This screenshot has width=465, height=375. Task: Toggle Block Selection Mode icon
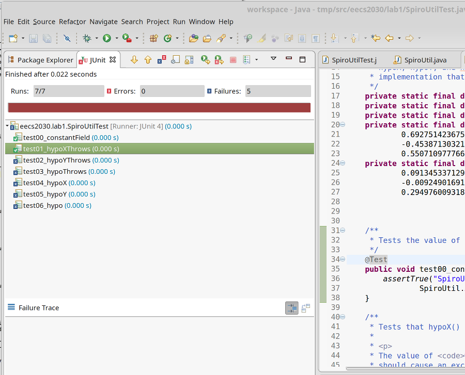click(x=302, y=39)
